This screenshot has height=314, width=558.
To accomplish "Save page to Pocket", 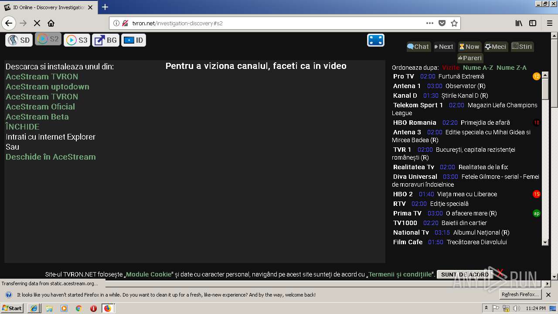I will pos(442,23).
